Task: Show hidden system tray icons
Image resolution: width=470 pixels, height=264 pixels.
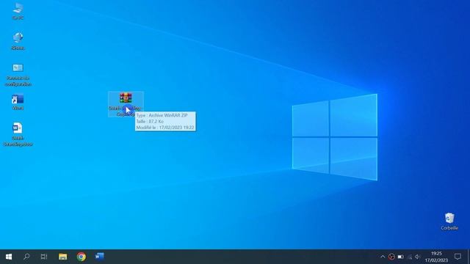Action: [383, 257]
